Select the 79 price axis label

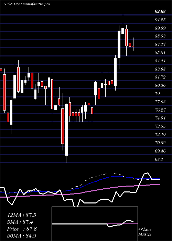click(158, 94)
